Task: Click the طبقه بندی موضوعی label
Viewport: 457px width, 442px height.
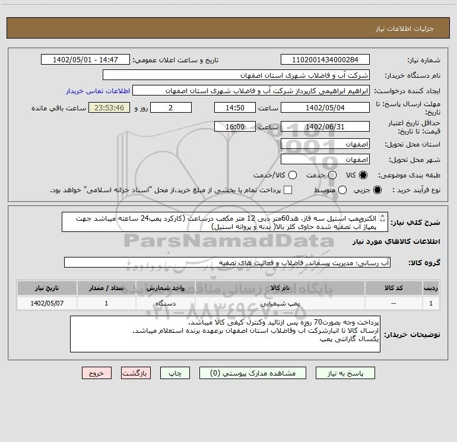Action: [x=409, y=175]
